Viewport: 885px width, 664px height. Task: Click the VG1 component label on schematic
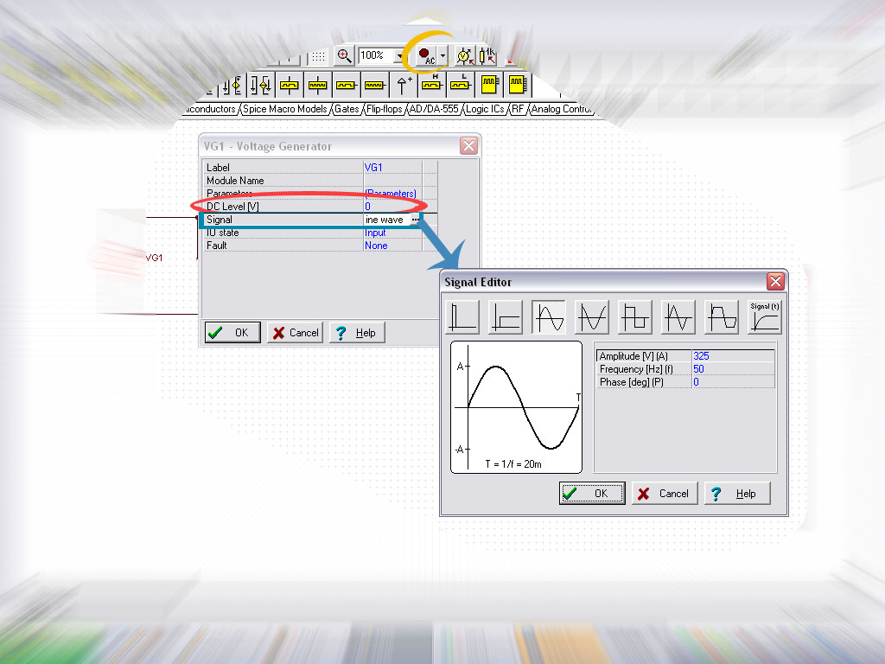pyautogui.click(x=154, y=258)
